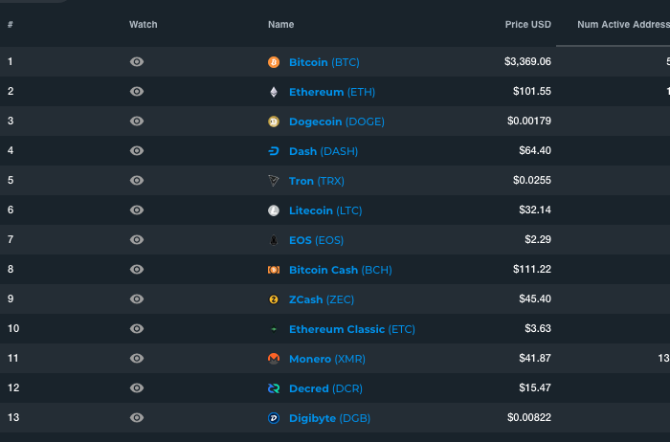Click the Litecoin silver logo

click(x=274, y=210)
